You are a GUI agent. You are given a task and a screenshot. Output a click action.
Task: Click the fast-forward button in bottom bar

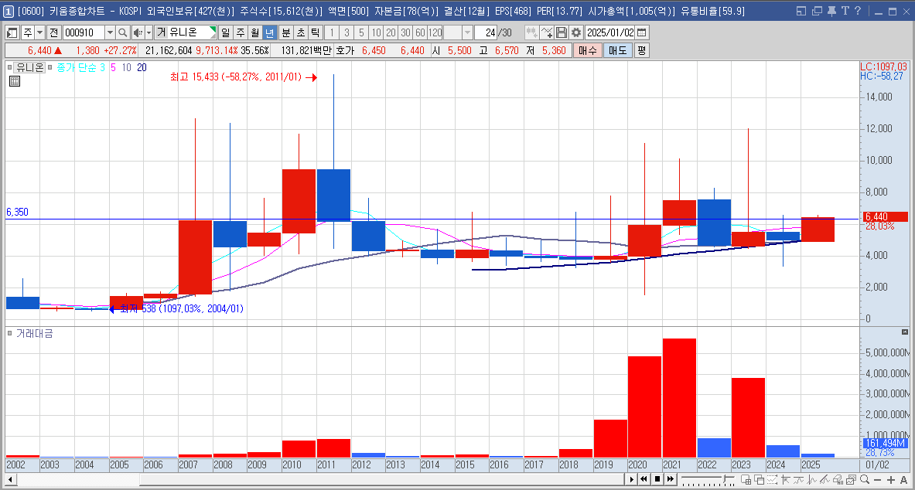(x=671, y=479)
